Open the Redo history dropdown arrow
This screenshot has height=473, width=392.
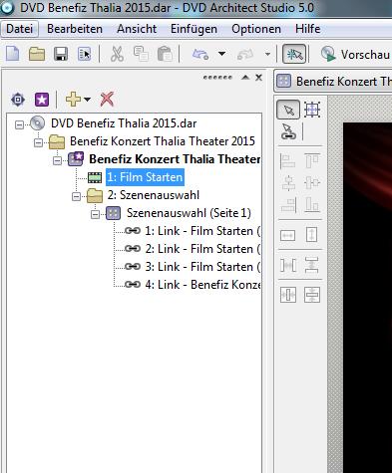pyautogui.click(x=267, y=54)
